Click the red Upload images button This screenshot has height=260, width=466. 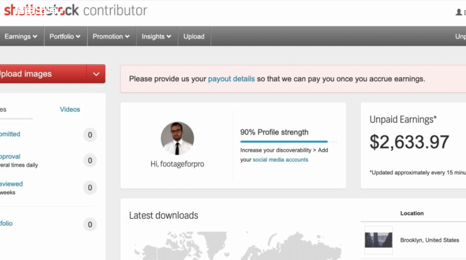coord(42,74)
